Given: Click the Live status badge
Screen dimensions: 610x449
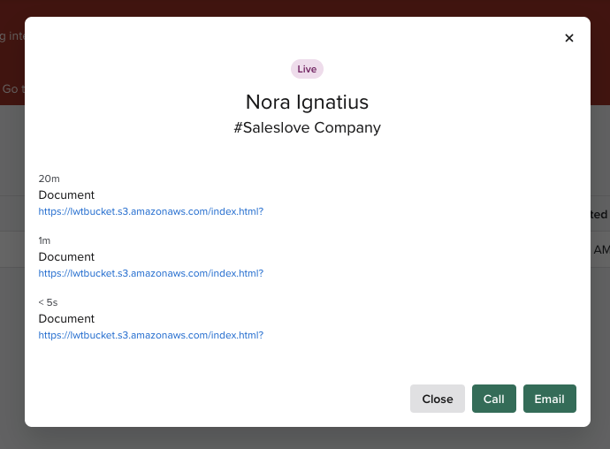Looking at the screenshot, I should click(x=307, y=69).
